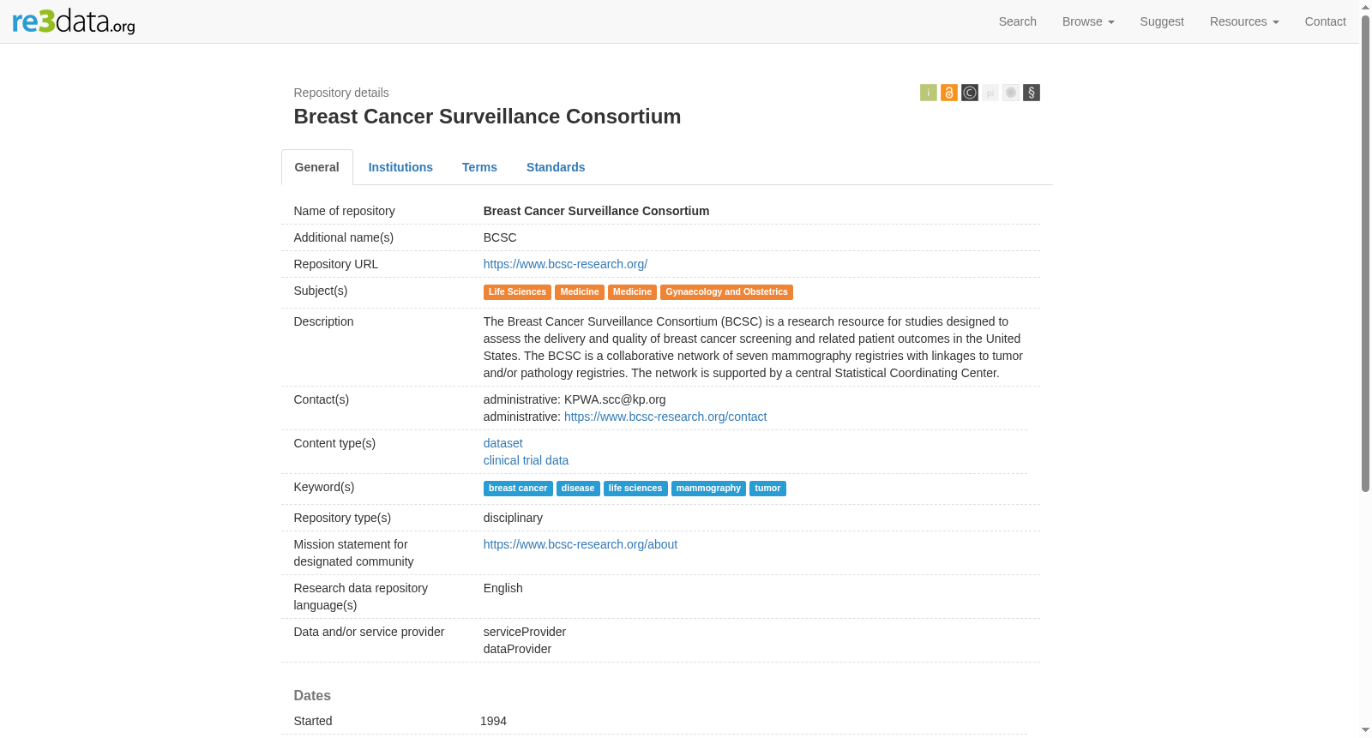Open the Search page from navbar
Viewport: 1372px width, 738px height.
tap(1017, 21)
